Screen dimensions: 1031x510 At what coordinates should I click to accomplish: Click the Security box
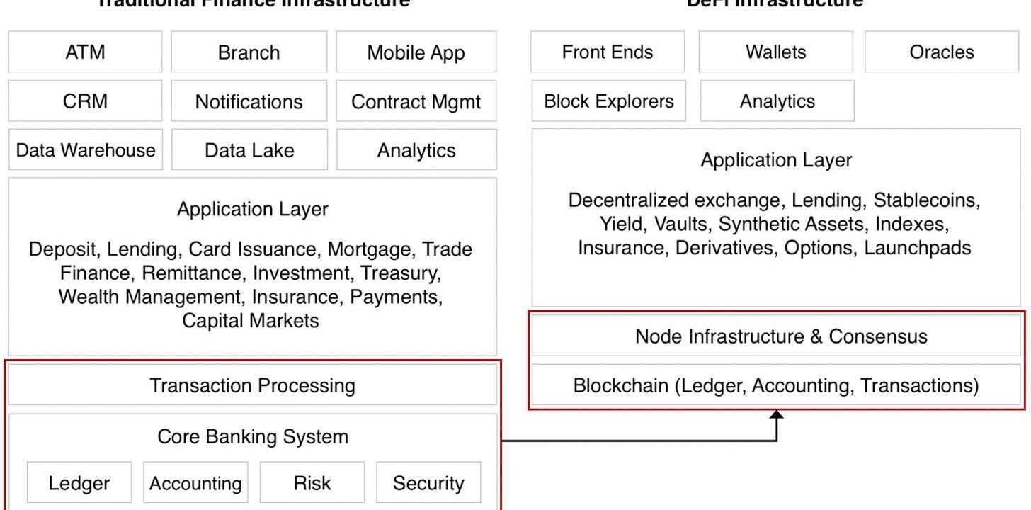tap(428, 483)
